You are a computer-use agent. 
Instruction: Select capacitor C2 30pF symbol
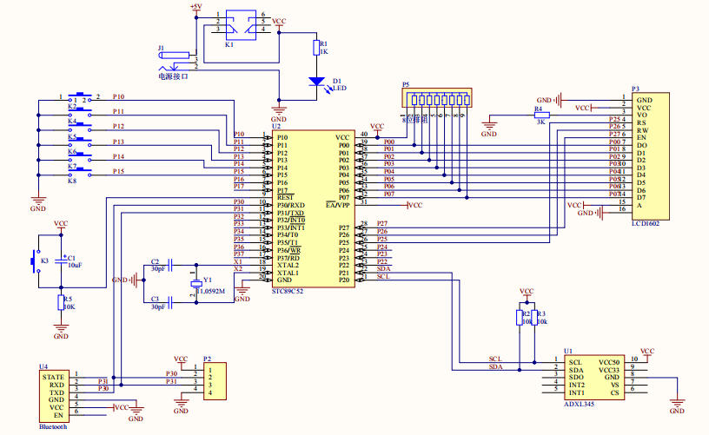170,265
